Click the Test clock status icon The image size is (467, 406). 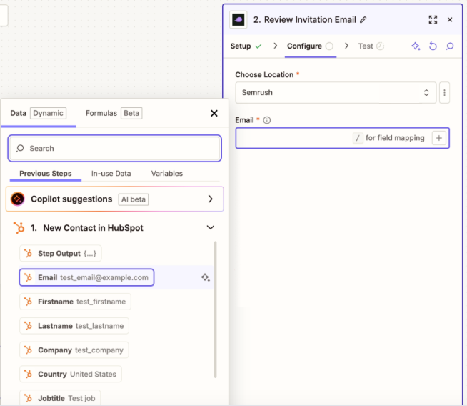pyautogui.click(x=380, y=46)
